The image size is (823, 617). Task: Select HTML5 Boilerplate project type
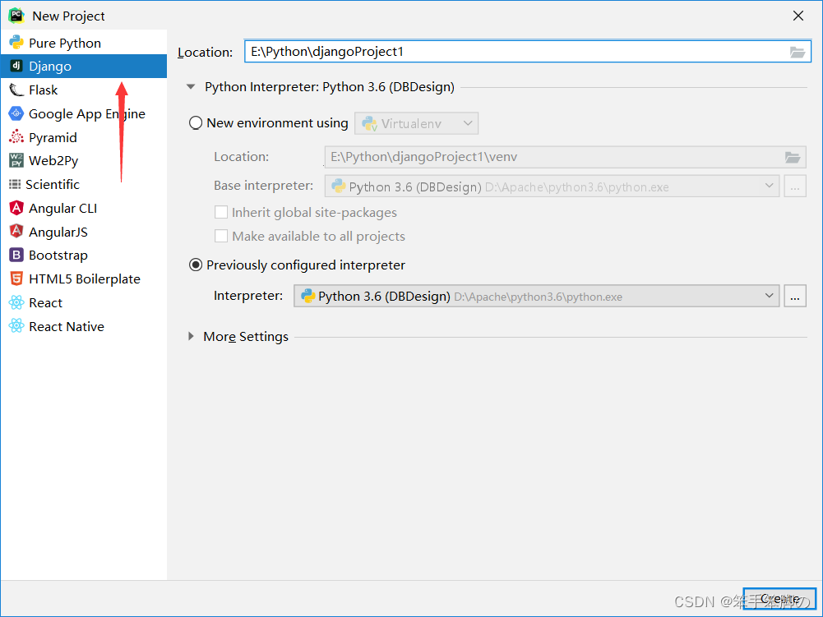tap(84, 279)
